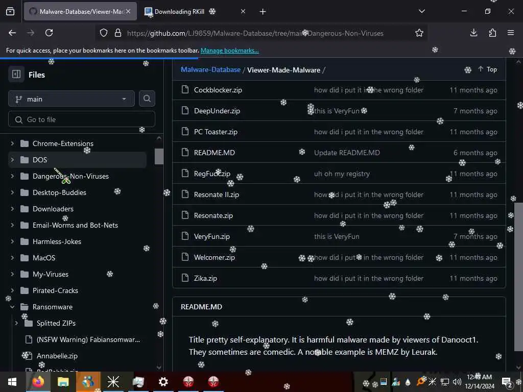Image resolution: width=523 pixels, height=392 pixels.
Task: Open 'Update README.MD' commit message
Action: (x=347, y=153)
